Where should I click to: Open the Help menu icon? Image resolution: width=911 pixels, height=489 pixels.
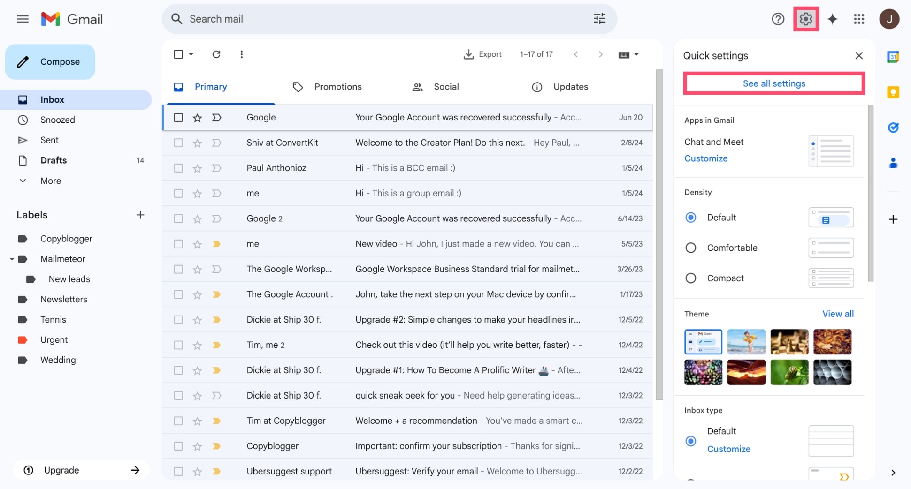coord(778,19)
